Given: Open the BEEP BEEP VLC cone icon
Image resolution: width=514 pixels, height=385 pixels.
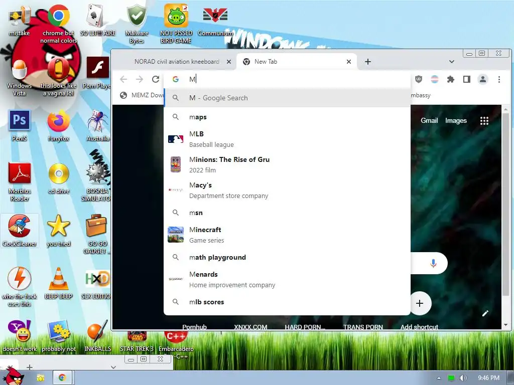Looking at the screenshot, I should (x=58, y=283).
